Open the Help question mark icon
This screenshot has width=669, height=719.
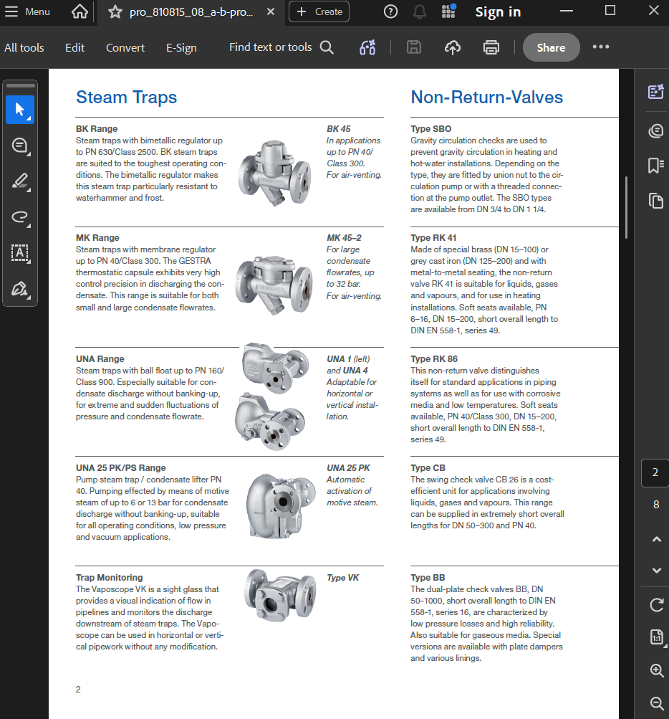390,11
